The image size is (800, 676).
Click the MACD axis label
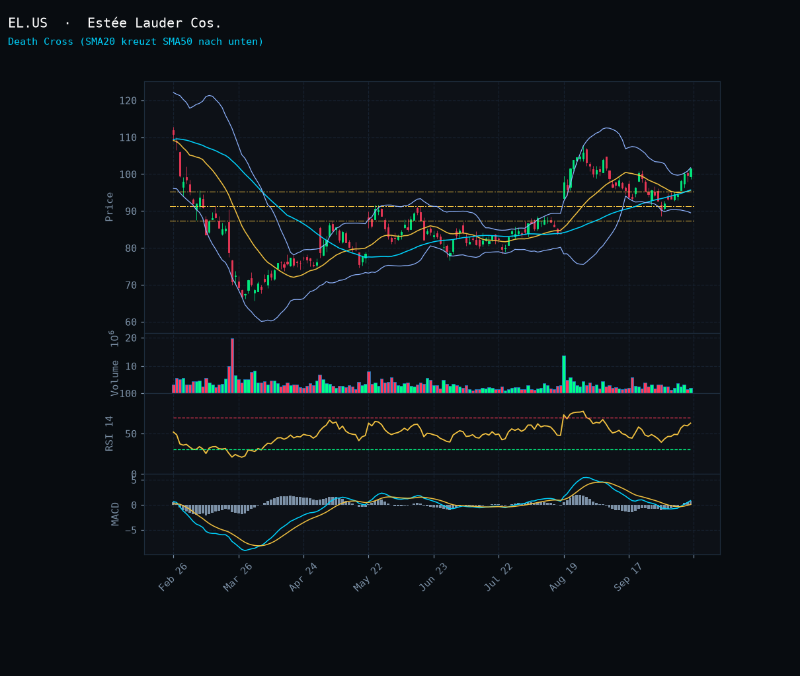115,514
